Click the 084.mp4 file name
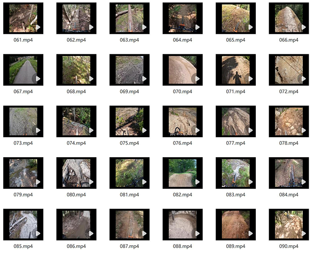 [289, 194]
